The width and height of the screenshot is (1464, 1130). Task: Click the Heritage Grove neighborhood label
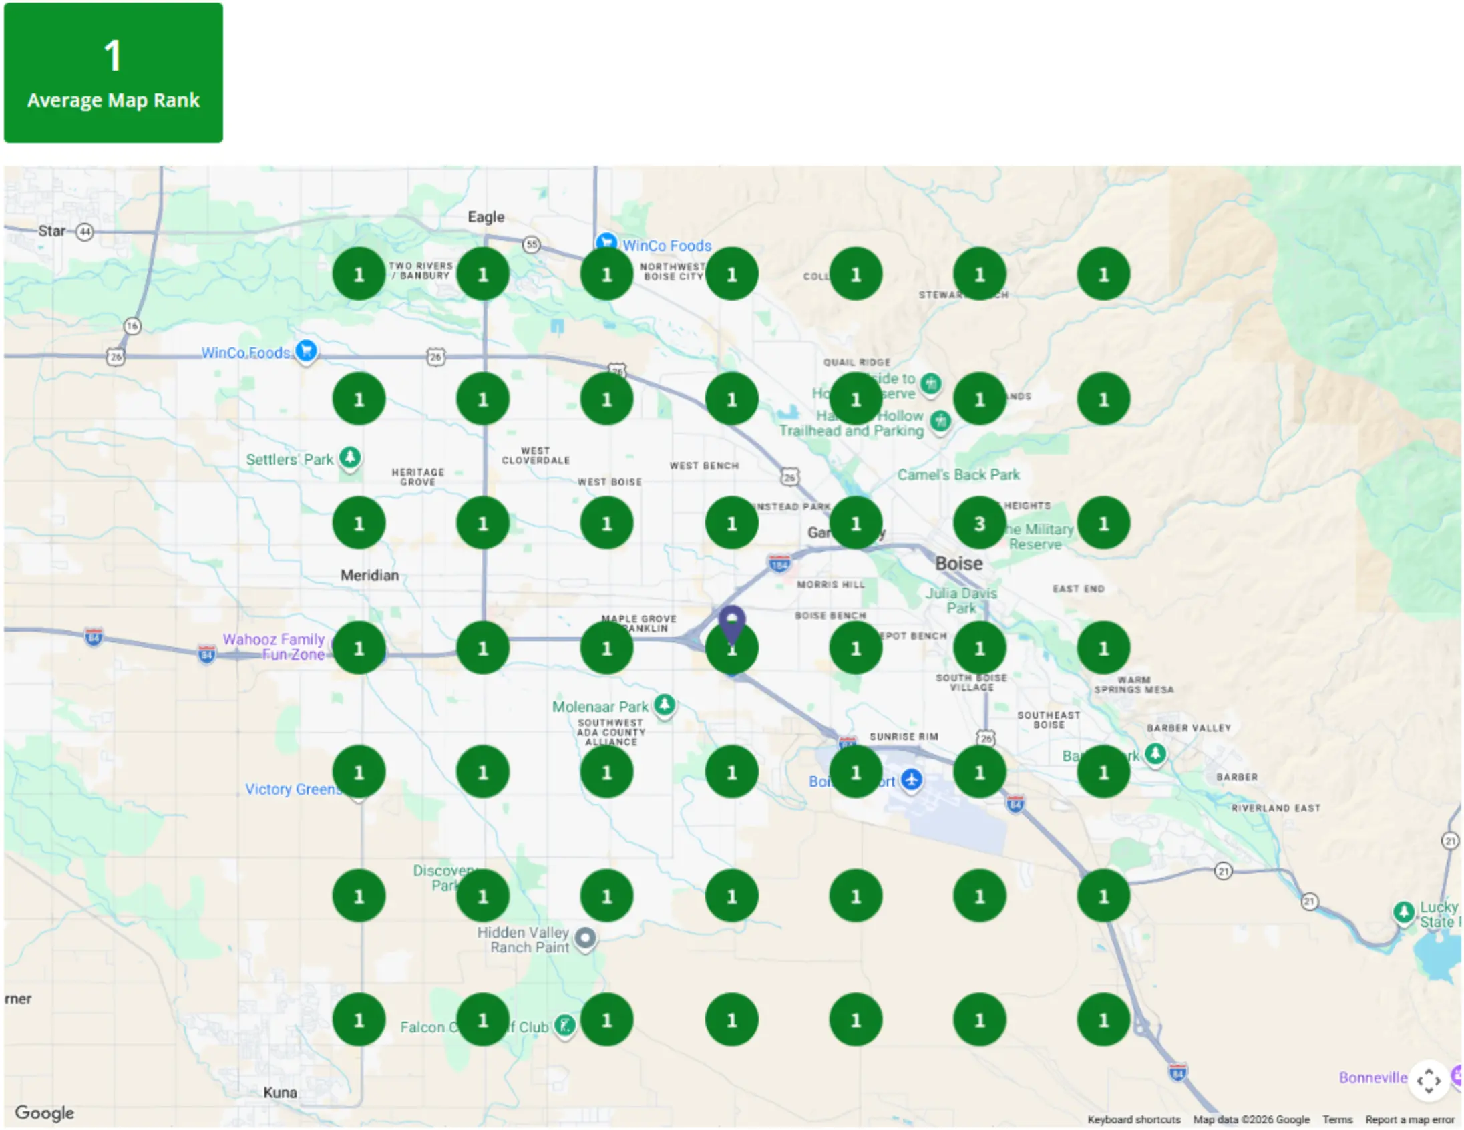[417, 477]
